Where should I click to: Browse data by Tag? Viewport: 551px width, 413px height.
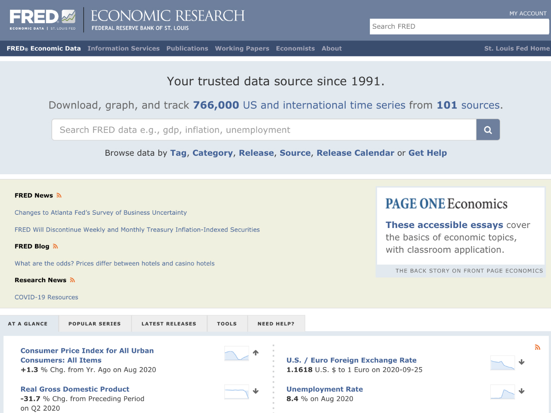(x=178, y=153)
